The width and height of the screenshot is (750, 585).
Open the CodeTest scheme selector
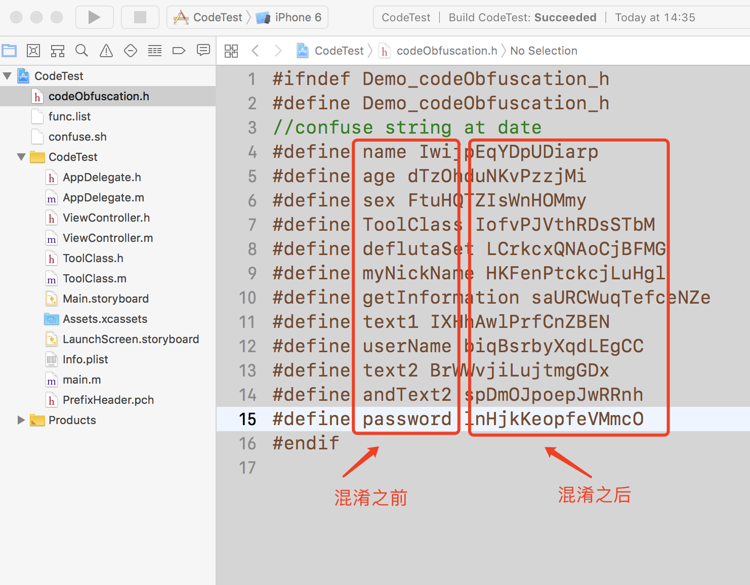[x=208, y=17]
